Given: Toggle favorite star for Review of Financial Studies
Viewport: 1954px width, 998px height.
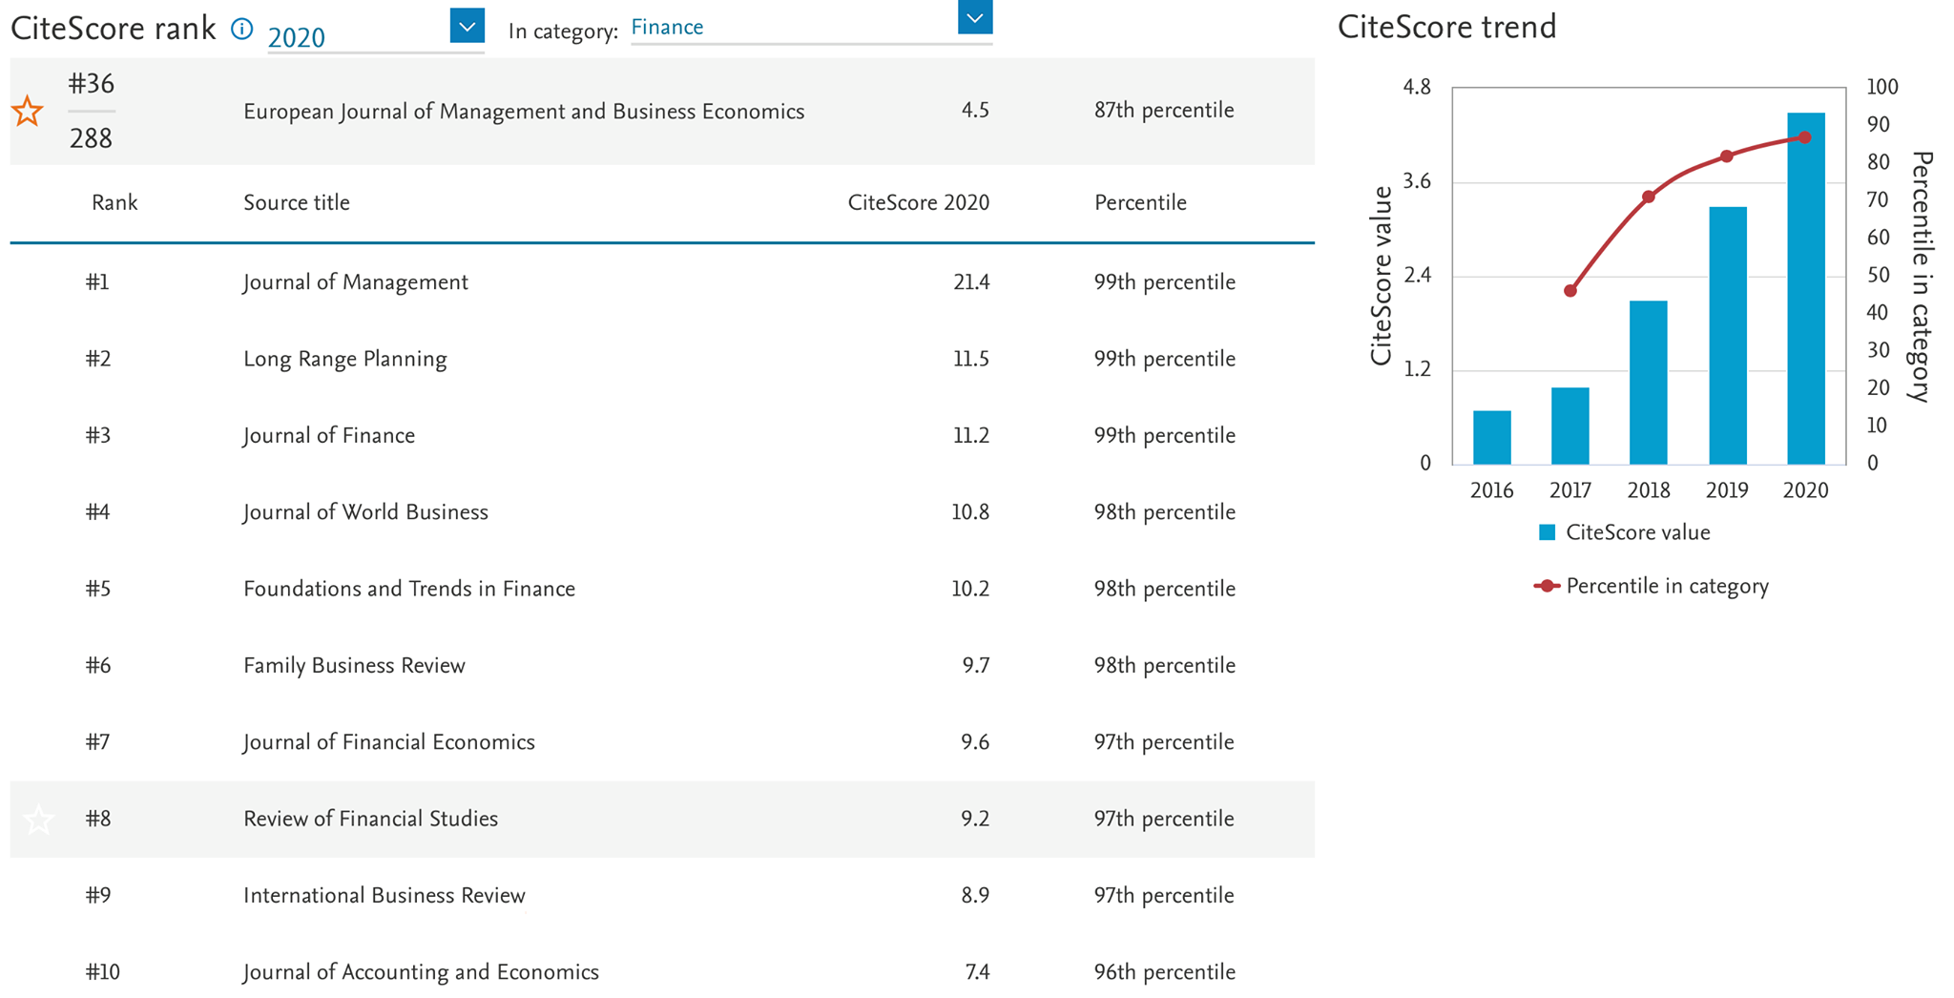Looking at the screenshot, I should pos(38,819).
